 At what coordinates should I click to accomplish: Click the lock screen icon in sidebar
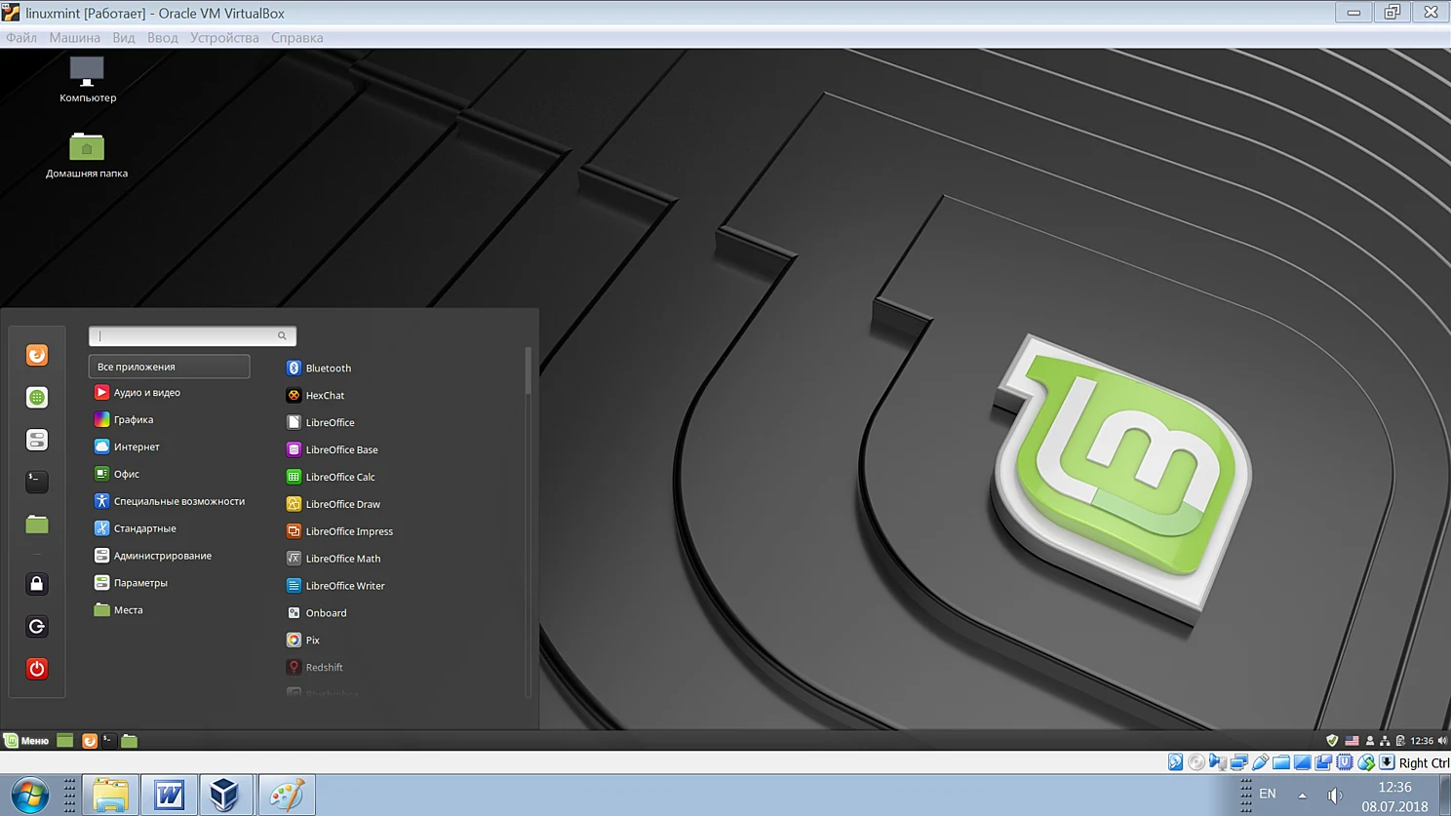(x=37, y=584)
